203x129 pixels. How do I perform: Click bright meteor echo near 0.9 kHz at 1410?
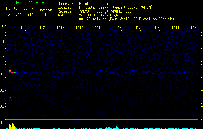pyautogui.click(x=12, y=72)
